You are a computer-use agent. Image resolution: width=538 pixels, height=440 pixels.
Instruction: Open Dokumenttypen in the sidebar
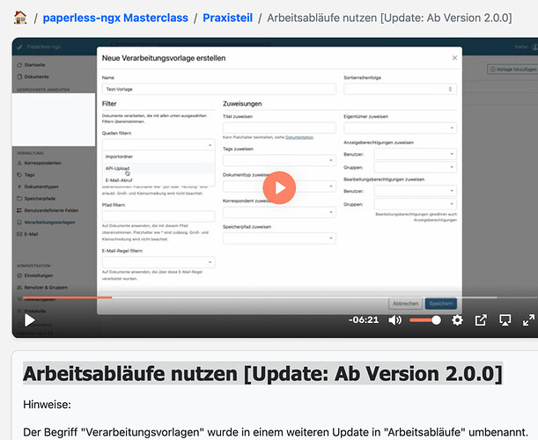point(41,187)
